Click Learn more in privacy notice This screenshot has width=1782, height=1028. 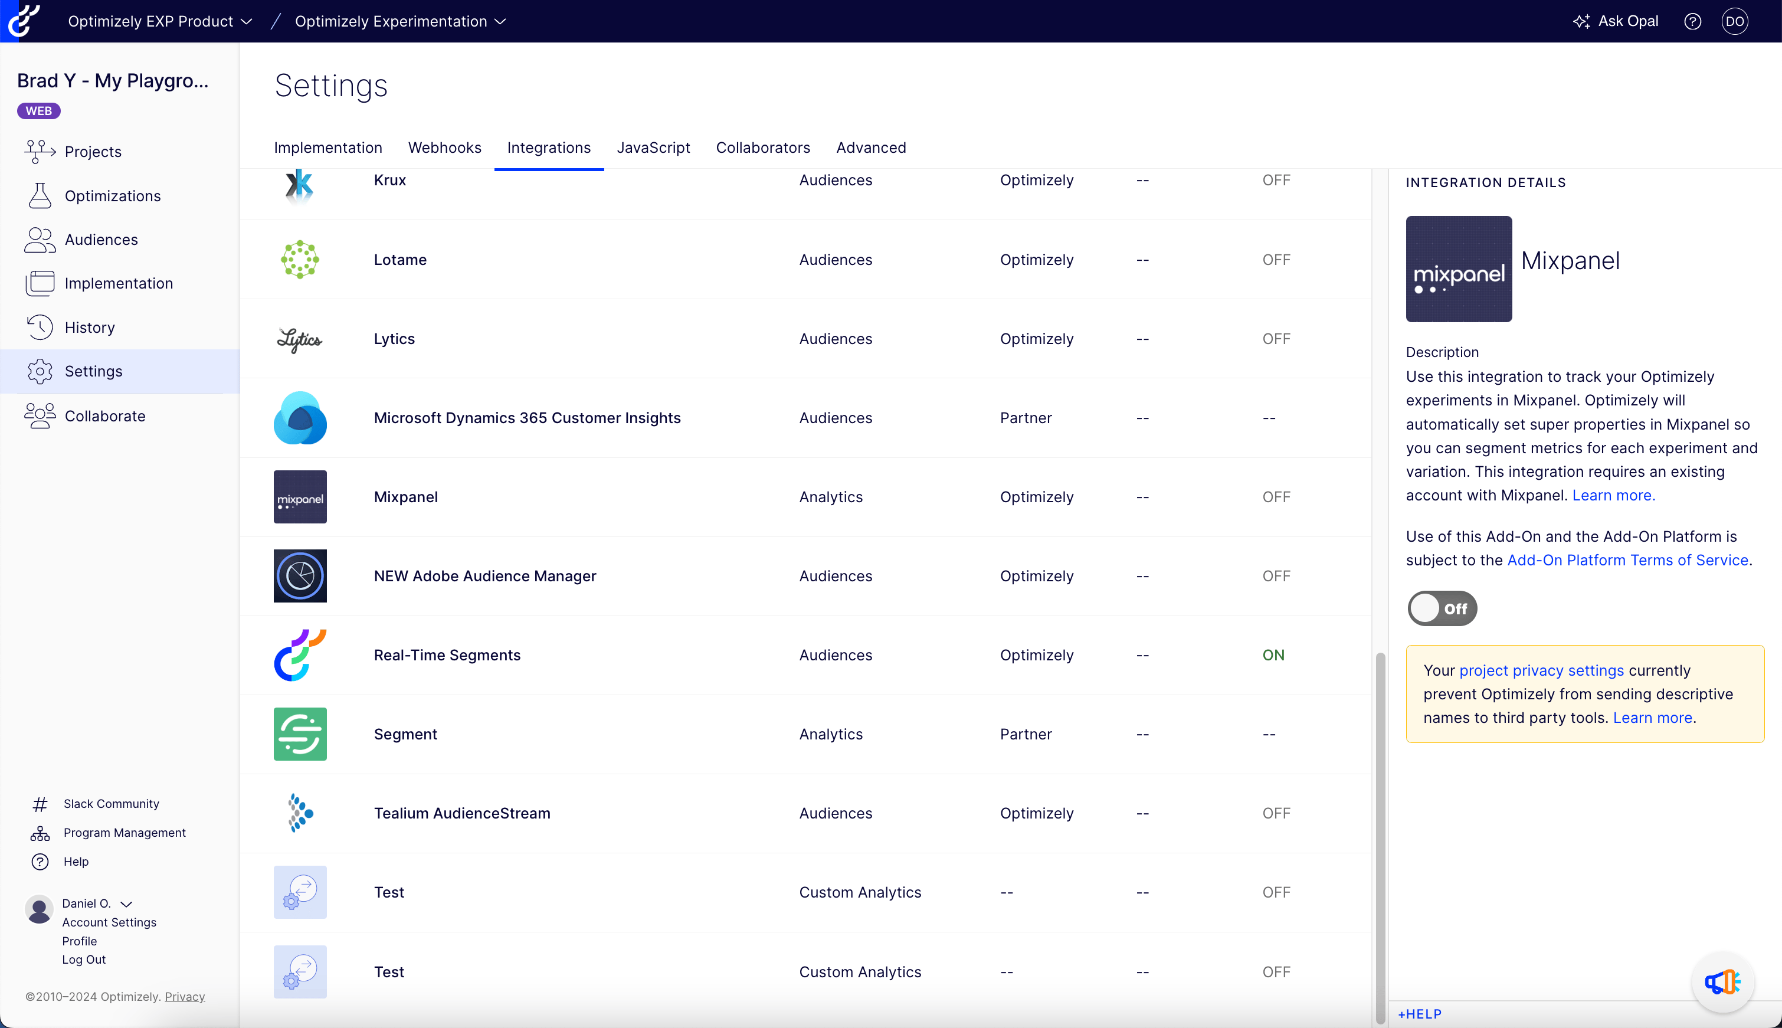coord(1653,718)
